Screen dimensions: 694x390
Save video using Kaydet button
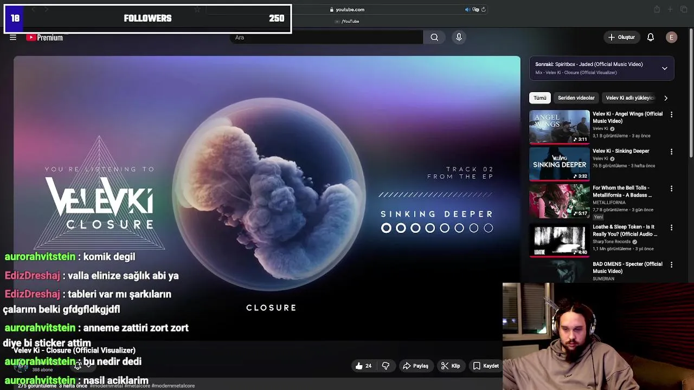coord(486,366)
